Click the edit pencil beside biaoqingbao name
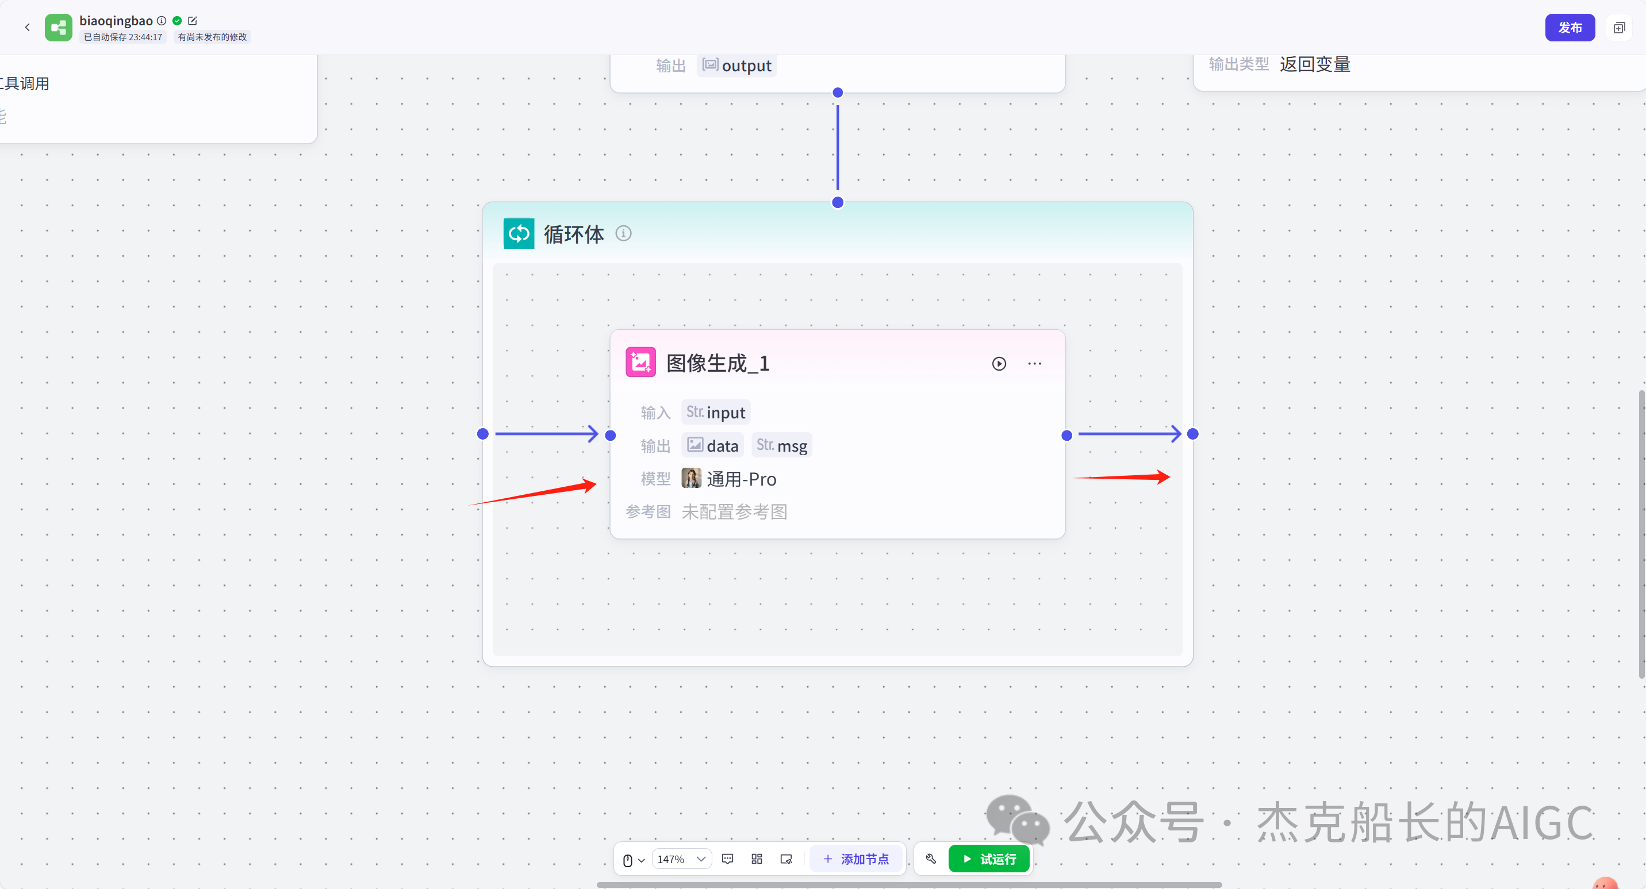The height and width of the screenshot is (889, 1646). (193, 21)
